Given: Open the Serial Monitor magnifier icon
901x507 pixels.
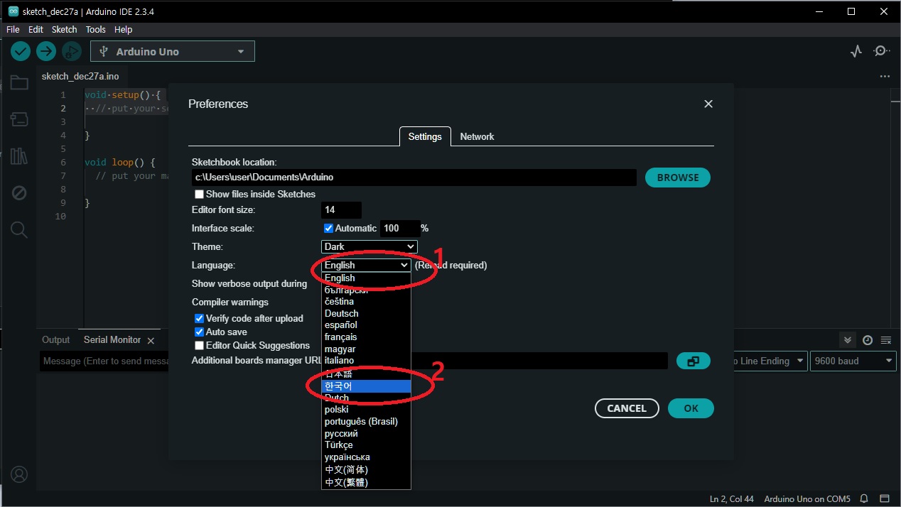Looking at the screenshot, I should [882, 51].
